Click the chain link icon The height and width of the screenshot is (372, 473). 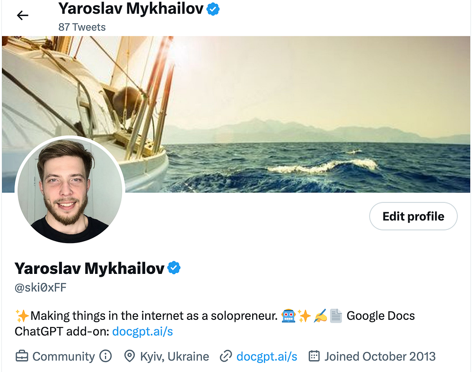(x=226, y=356)
